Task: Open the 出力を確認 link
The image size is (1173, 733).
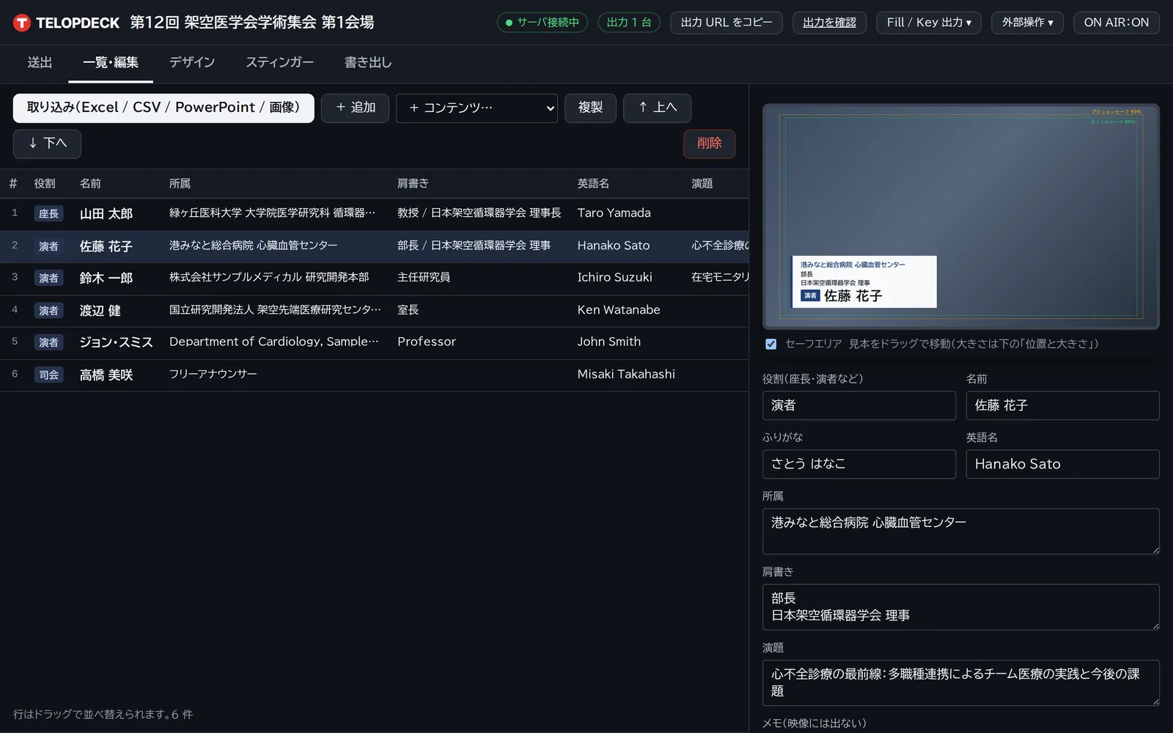Action: 829,23
